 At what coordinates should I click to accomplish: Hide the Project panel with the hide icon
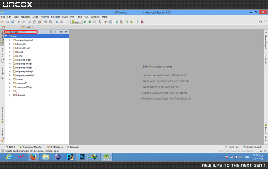tap(66, 32)
